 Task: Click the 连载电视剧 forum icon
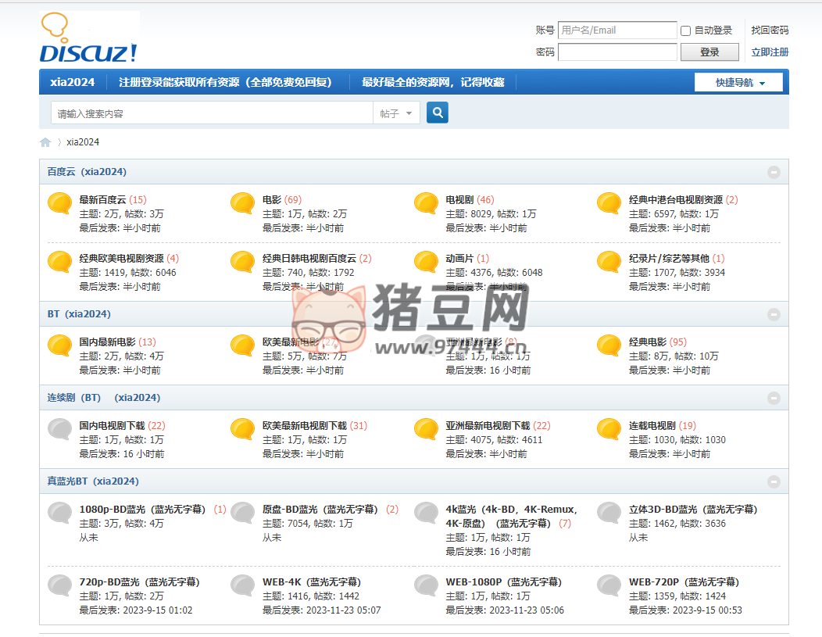pyautogui.click(x=608, y=428)
